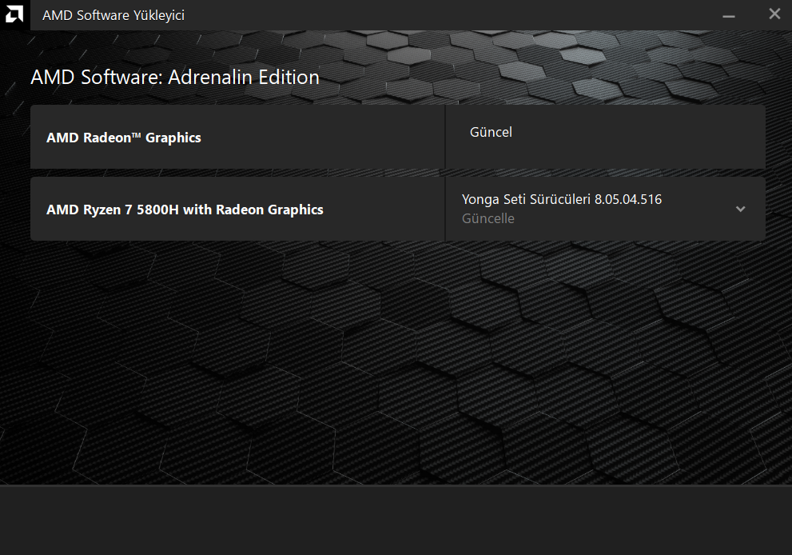Minimize the AMD Software installer window
This screenshot has width=792, height=555.
(728, 16)
